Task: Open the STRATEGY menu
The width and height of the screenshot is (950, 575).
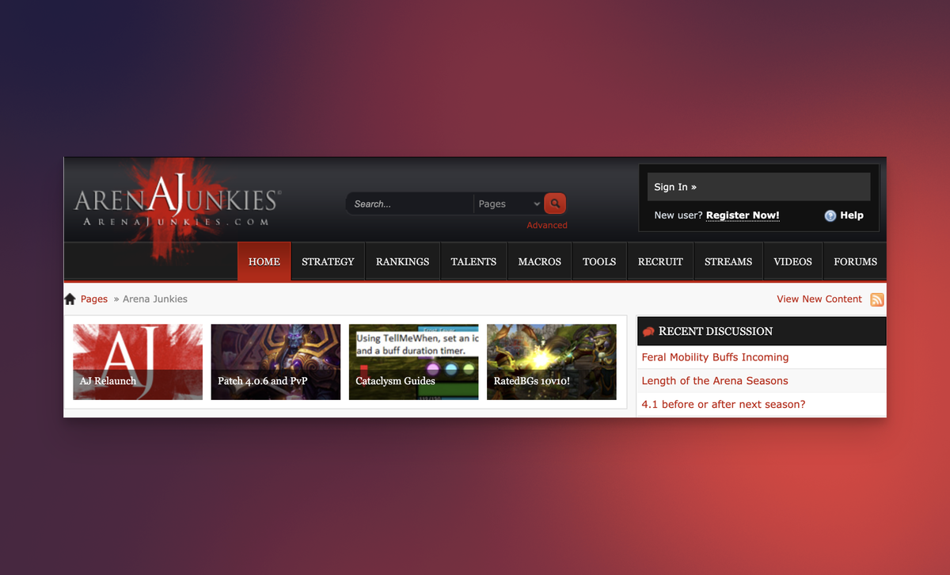Action: click(328, 261)
